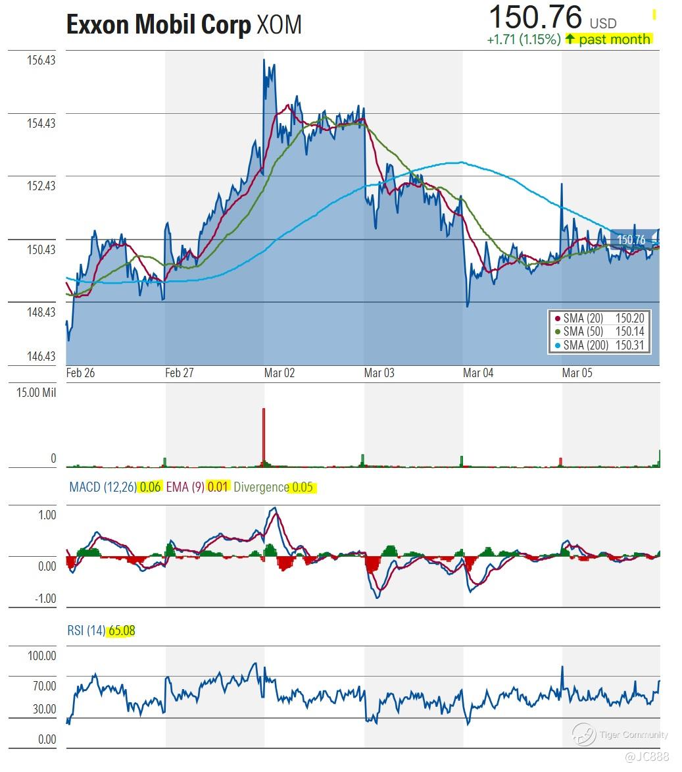Click the Feb 27 date label
This screenshot has width=682, height=772.
[180, 373]
